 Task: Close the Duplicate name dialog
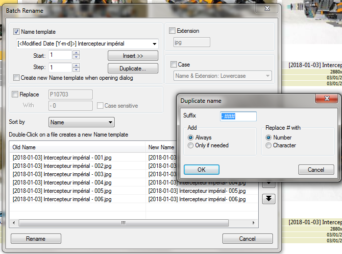327,98
